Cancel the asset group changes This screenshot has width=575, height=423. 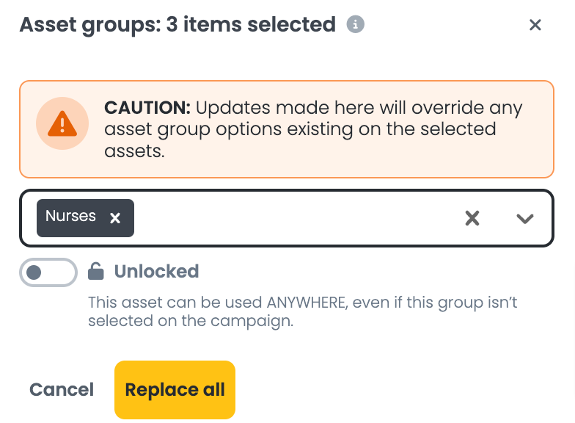point(62,389)
